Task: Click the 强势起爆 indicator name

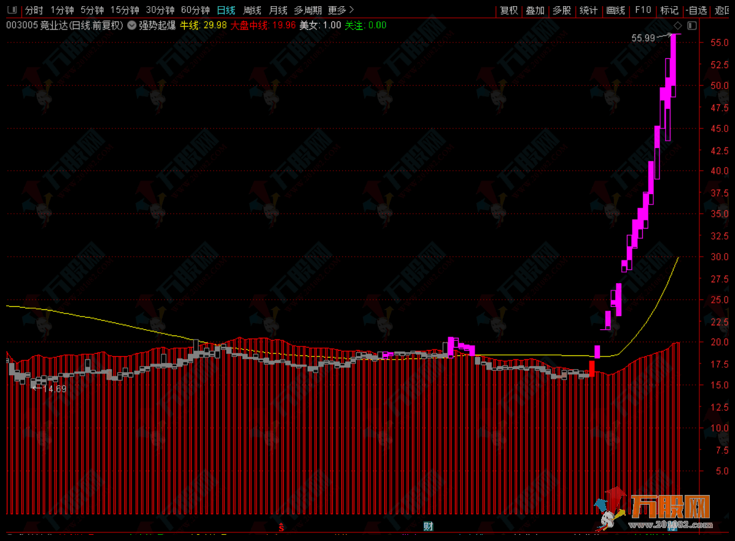Action: coord(157,25)
